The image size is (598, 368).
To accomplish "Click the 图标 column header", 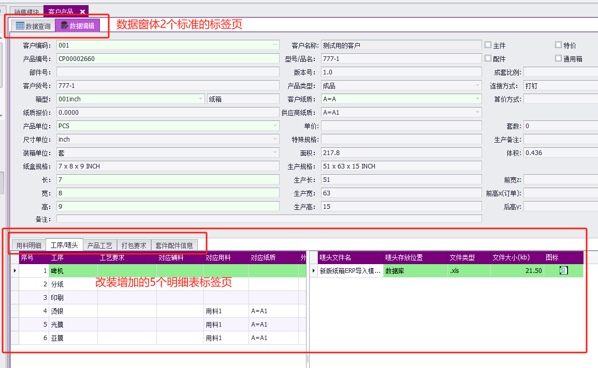I will click(x=564, y=257).
